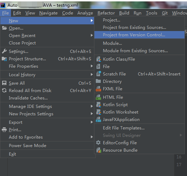Screen dimensions: 187x176
Task: Click the Scratch File icon
Action: (99, 74)
